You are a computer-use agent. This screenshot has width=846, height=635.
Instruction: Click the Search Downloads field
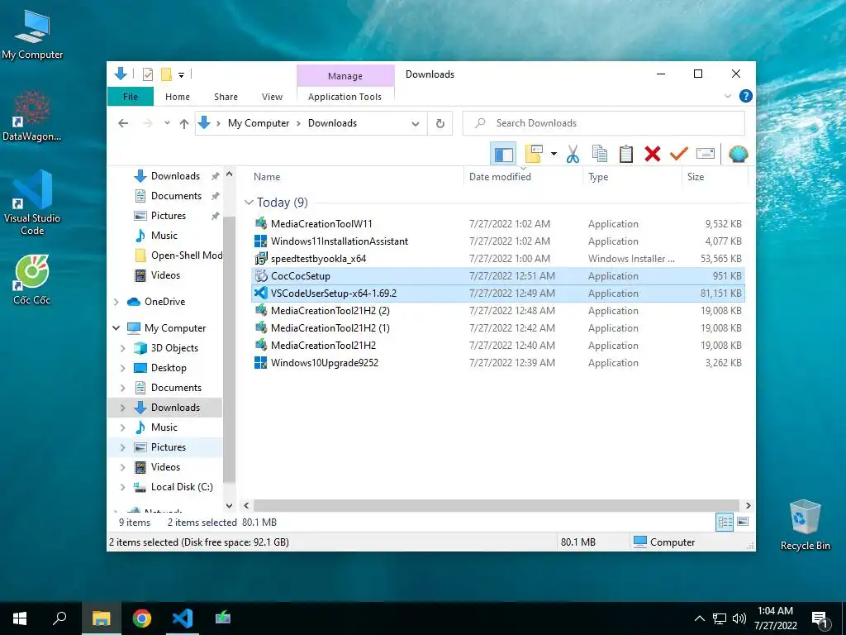604,123
